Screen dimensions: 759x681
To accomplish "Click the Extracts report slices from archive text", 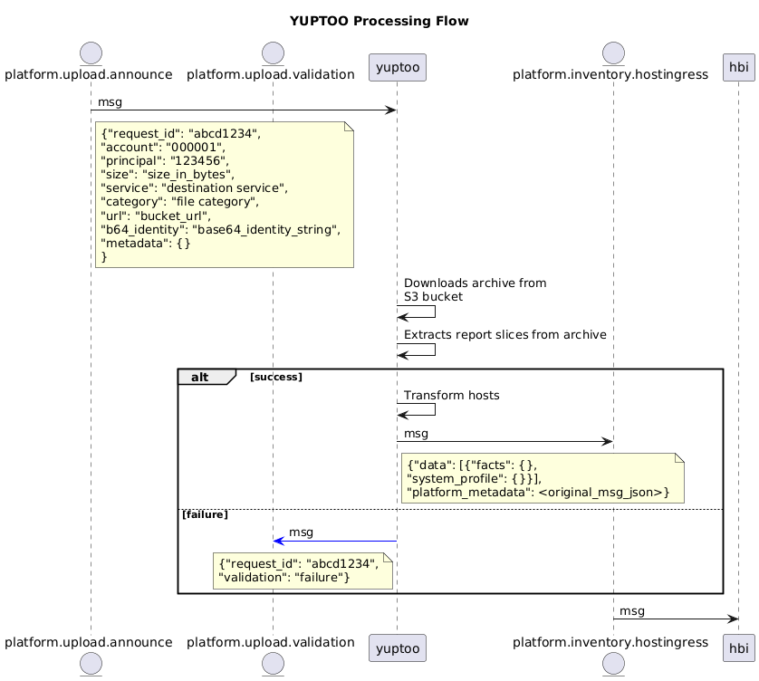I will coord(504,335).
